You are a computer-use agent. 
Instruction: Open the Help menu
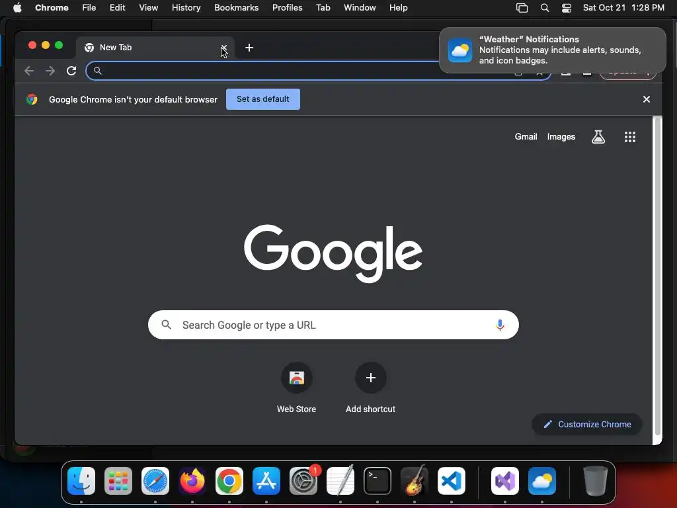click(x=398, y=8)
